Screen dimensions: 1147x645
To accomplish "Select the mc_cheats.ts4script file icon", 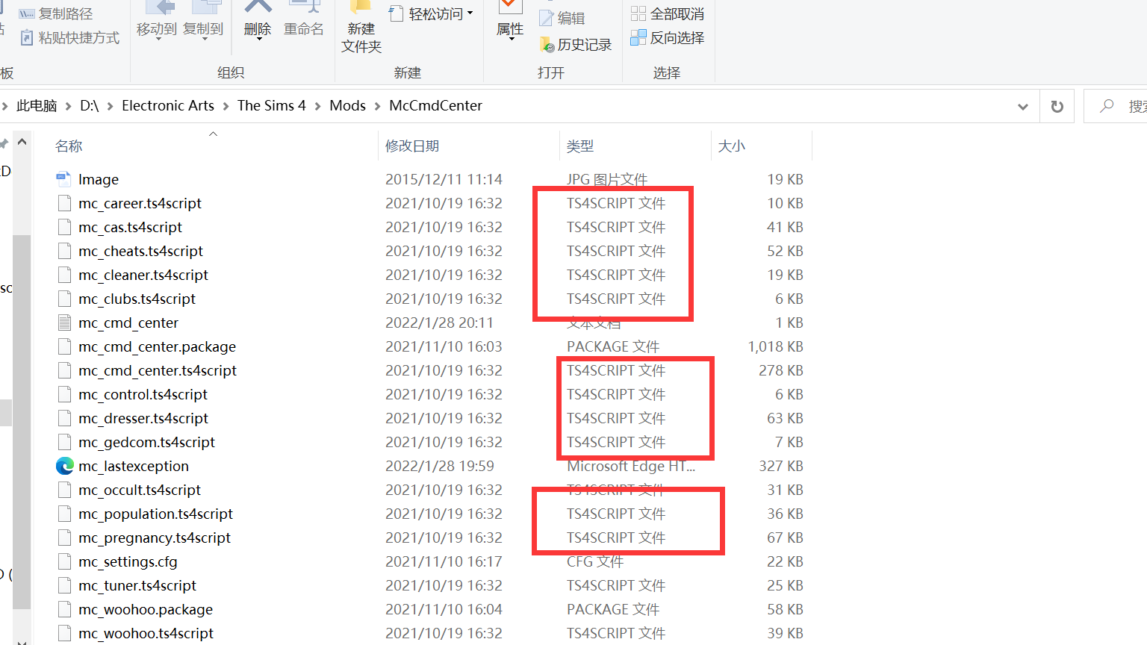I will pos(64,251).
